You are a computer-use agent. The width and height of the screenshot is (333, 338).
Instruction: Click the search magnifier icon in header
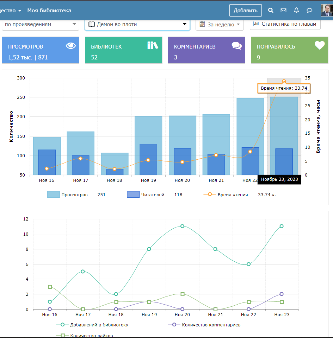click(271, 11)
